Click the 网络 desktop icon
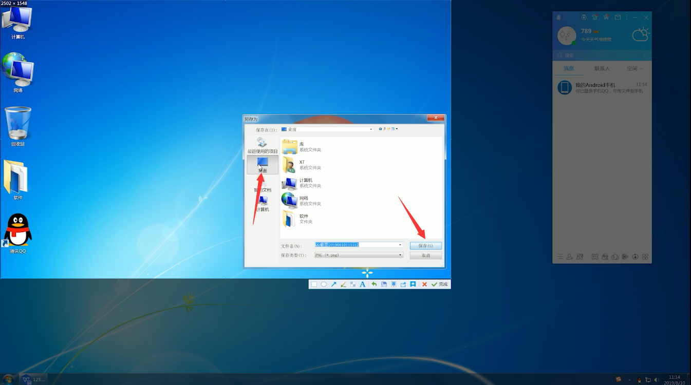Image resolution: width=691 pixels, height=385 pixels. 17,73
